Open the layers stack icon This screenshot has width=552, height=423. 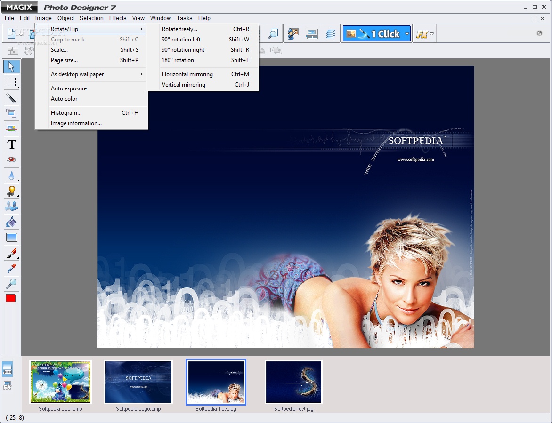330,34
